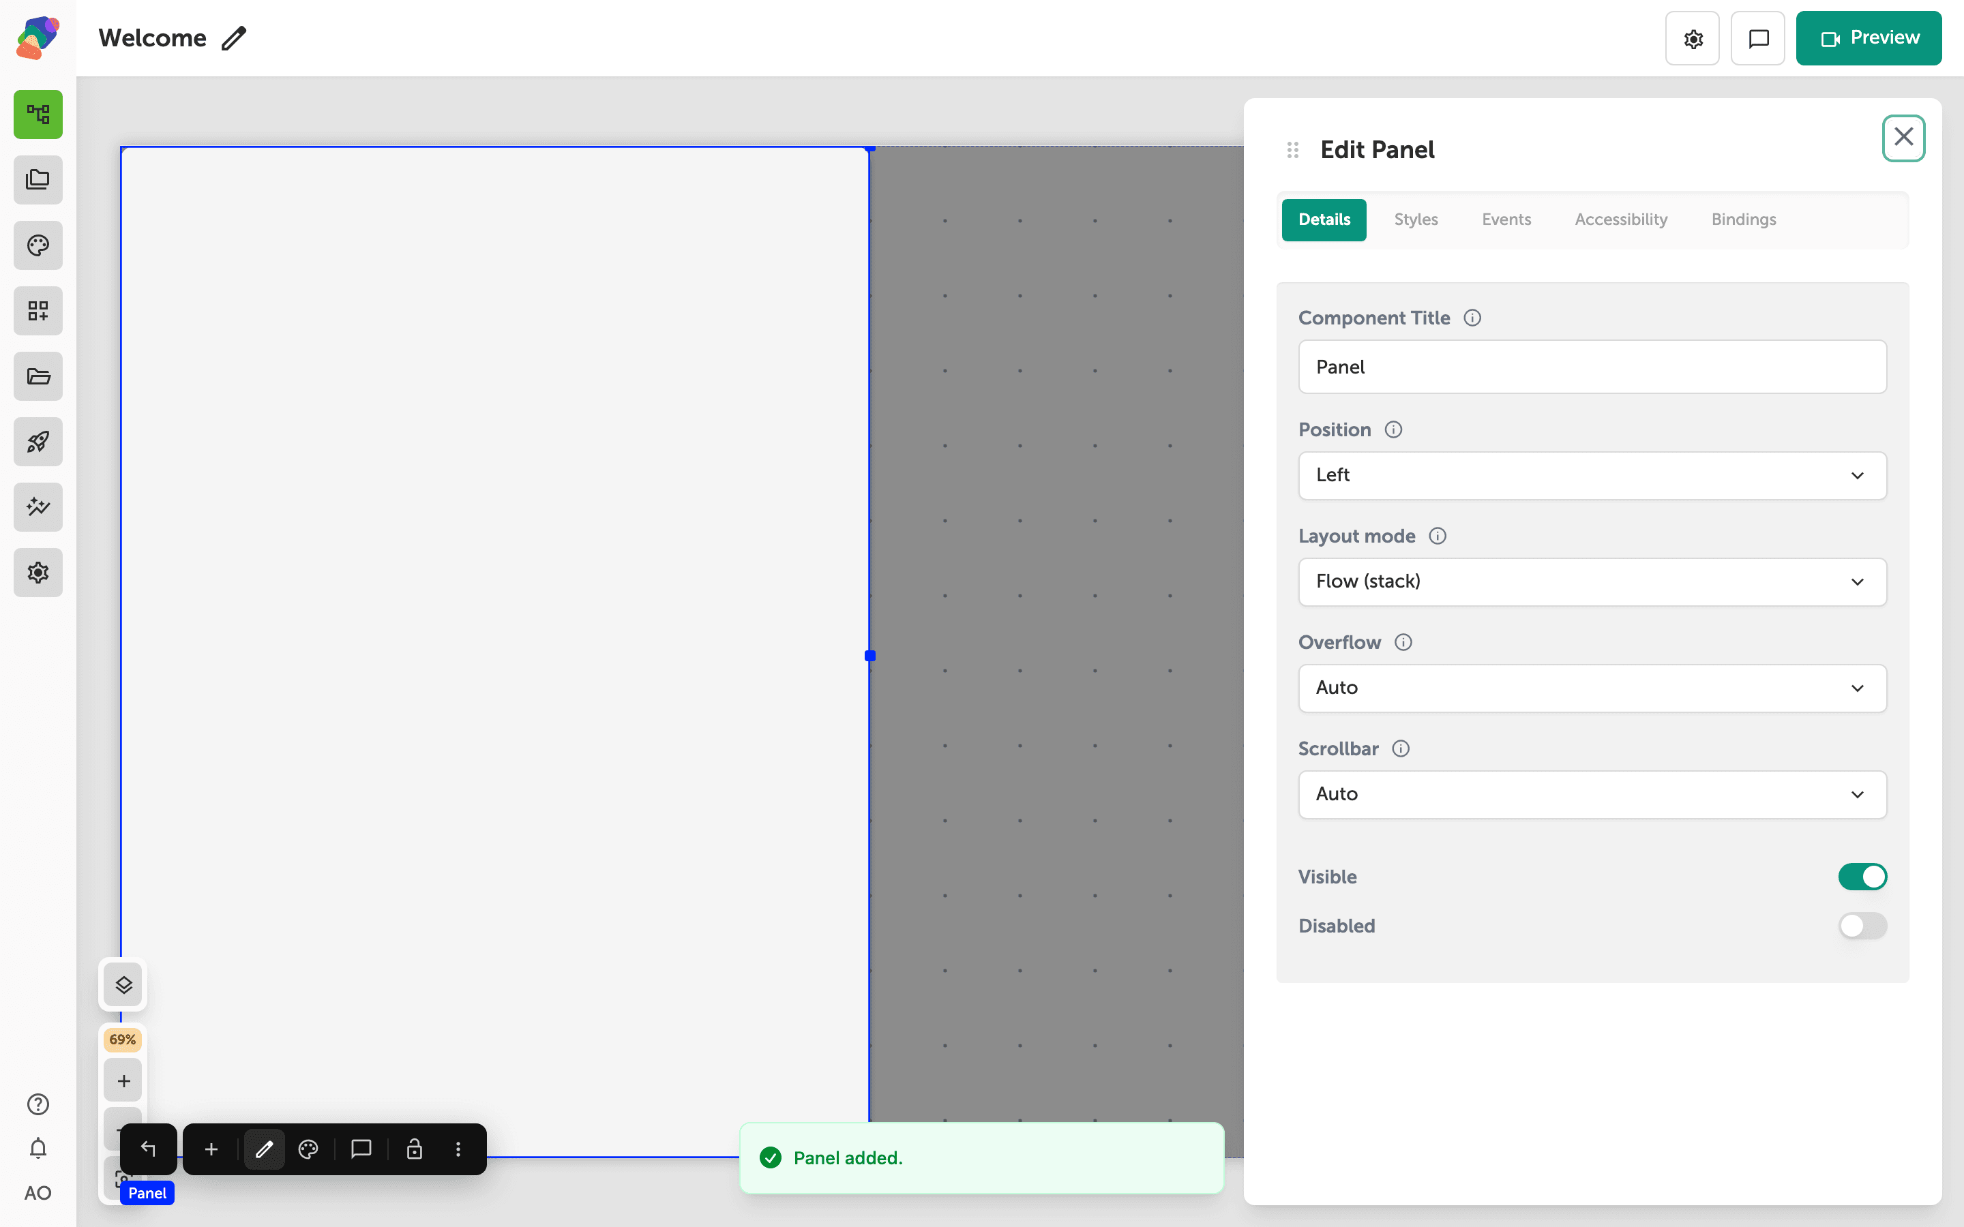Open the Position dropdown showing Left
This screenshot has width=1964, height=1227.
1592,476
